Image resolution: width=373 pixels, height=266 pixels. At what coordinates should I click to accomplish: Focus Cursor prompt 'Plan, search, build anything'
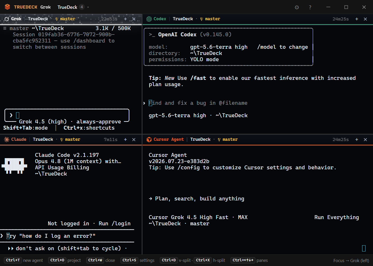(x=199, y=199)
